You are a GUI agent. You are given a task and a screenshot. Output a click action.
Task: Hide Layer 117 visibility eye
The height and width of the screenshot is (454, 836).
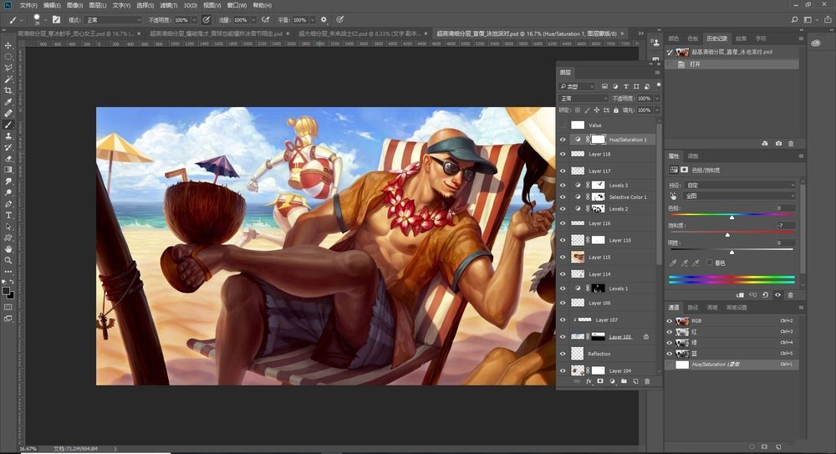pos(563,171)
